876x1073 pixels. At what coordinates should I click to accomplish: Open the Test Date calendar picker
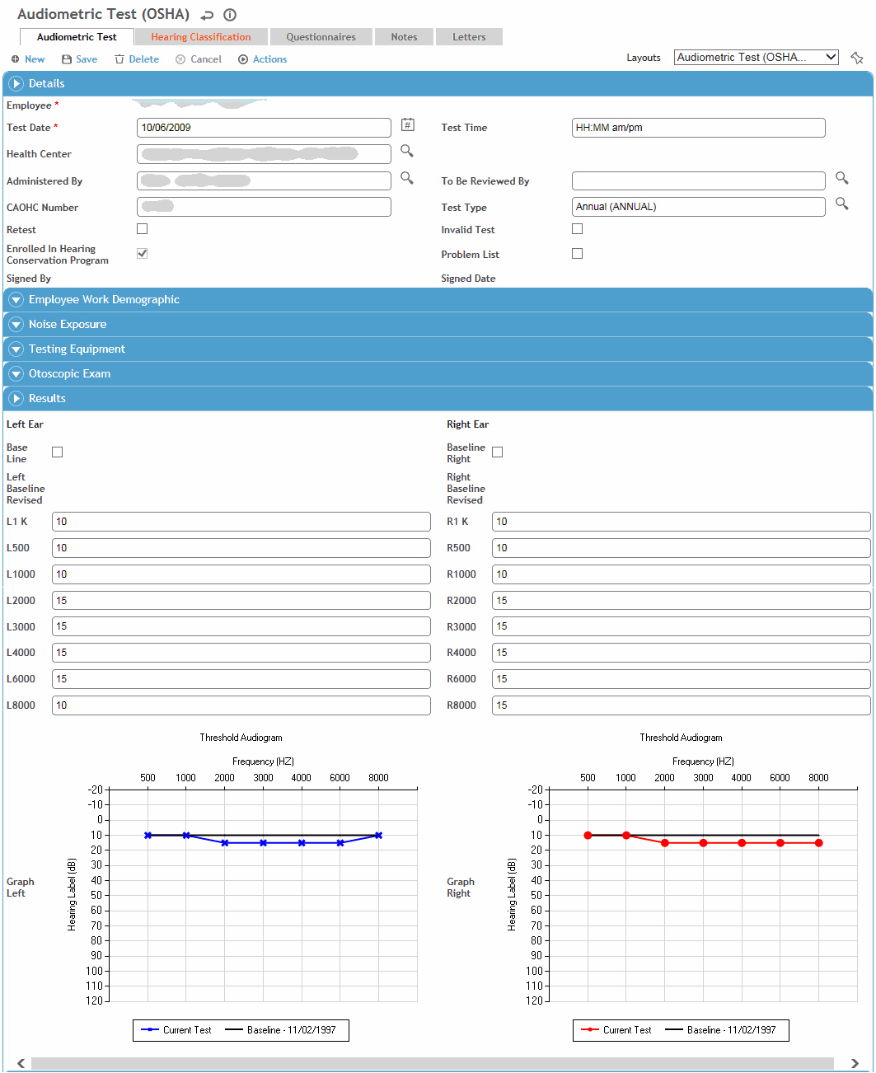[407, 124]
